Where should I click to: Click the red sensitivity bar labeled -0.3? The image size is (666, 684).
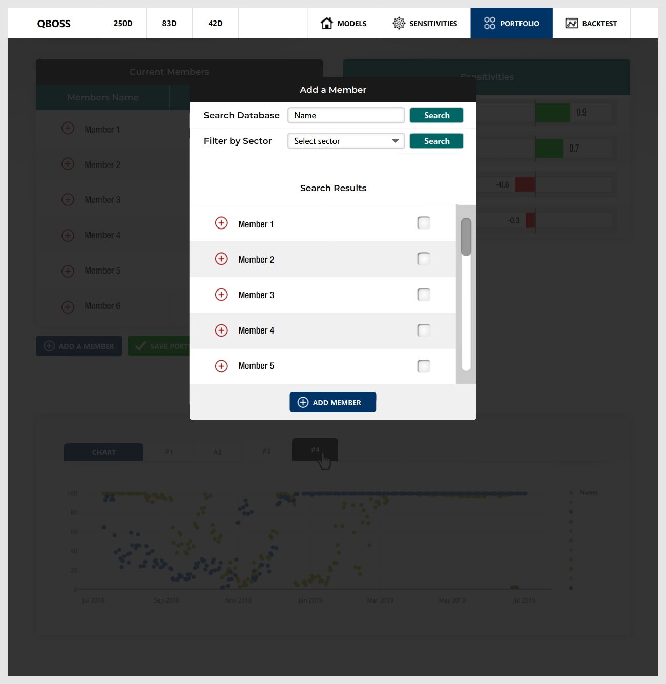coord(530,220)
